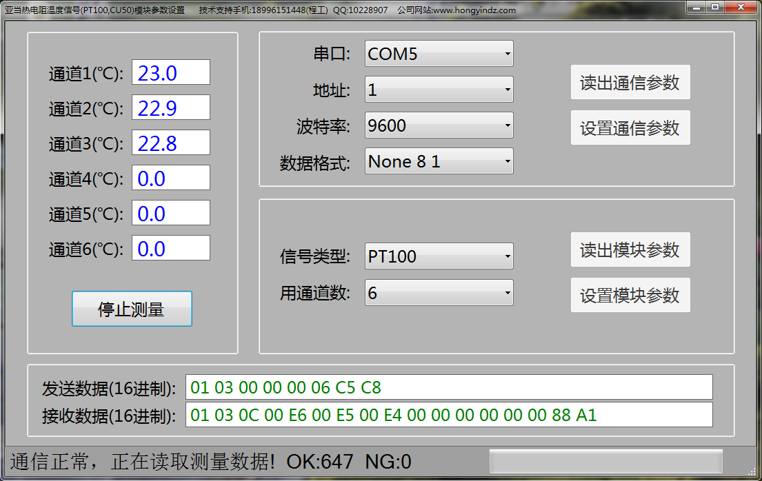The image size is (762, 481).
Task: Click the 接收数据 hex text field
Action: [448, 415]
